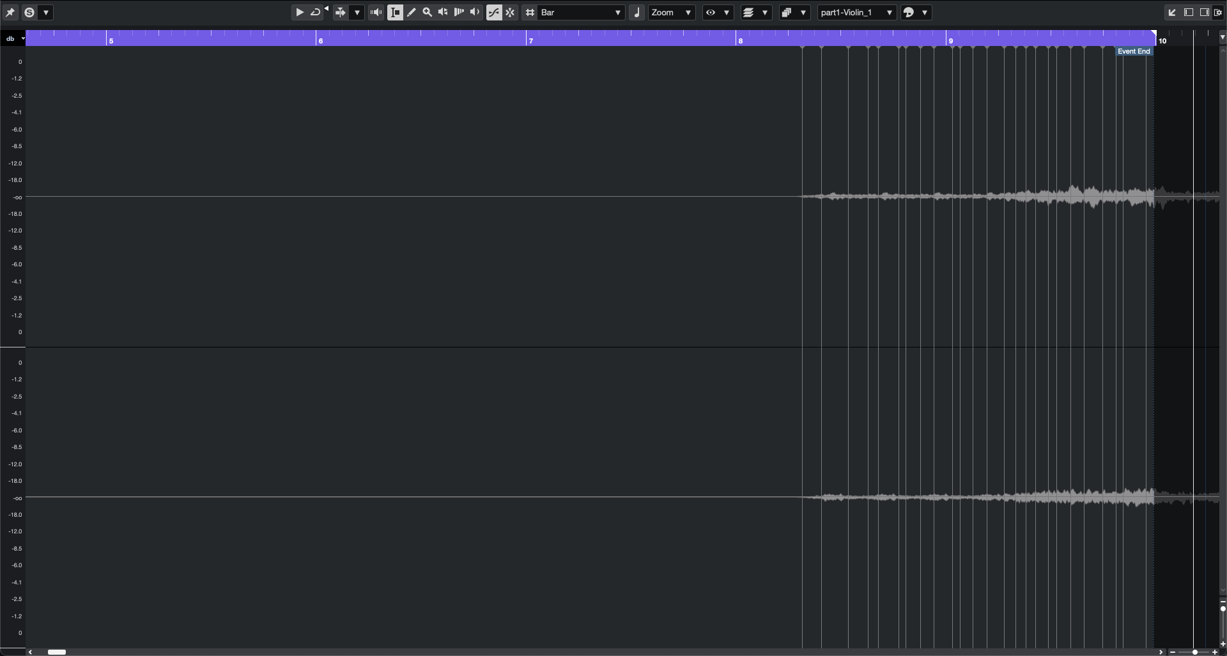
Task: Open the db level scale menu
Action: pos(14,38)
